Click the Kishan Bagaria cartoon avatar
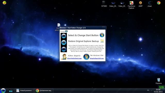Screen dimensions: 165x93 [64, 57]
